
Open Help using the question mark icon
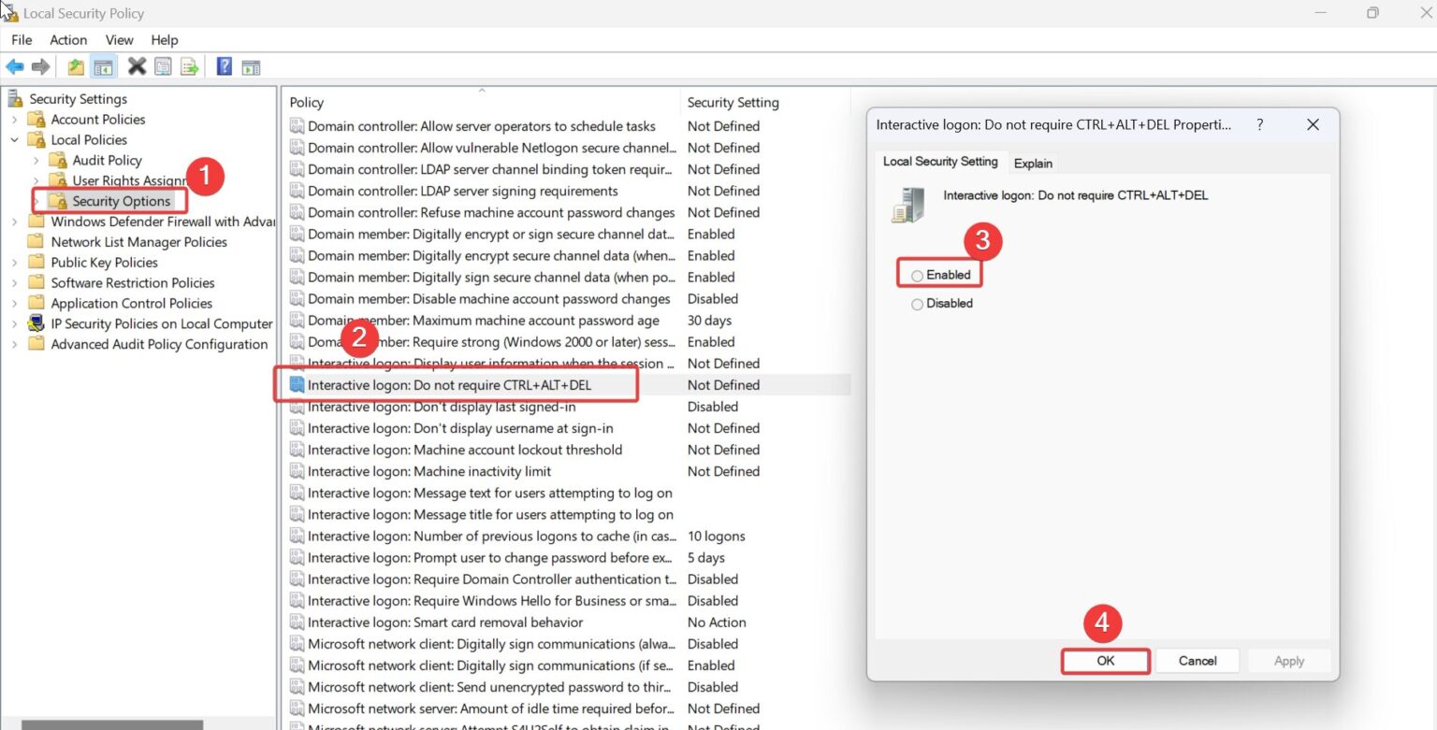point(225,66)
